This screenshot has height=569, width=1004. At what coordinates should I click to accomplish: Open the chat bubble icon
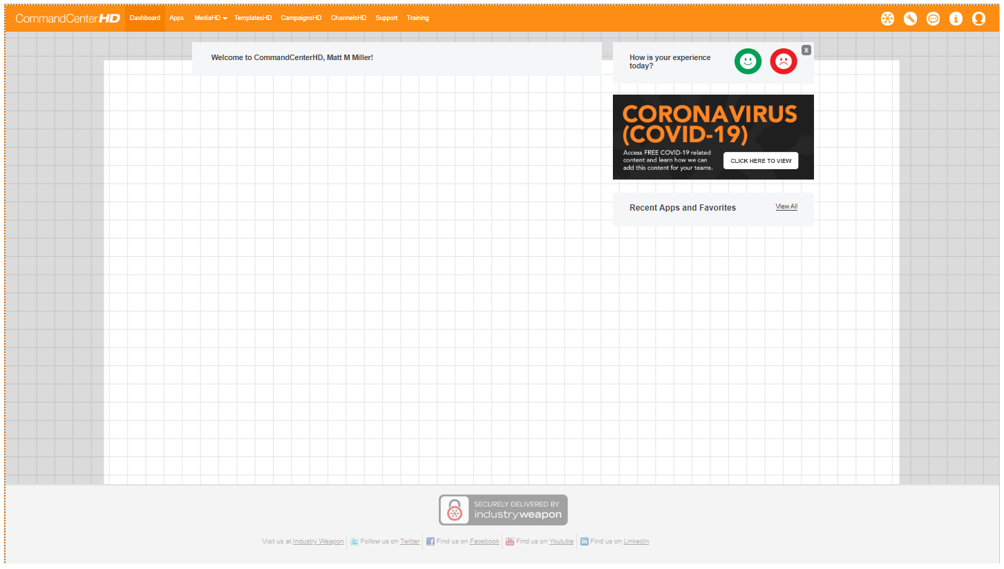(x=933, y=19)
